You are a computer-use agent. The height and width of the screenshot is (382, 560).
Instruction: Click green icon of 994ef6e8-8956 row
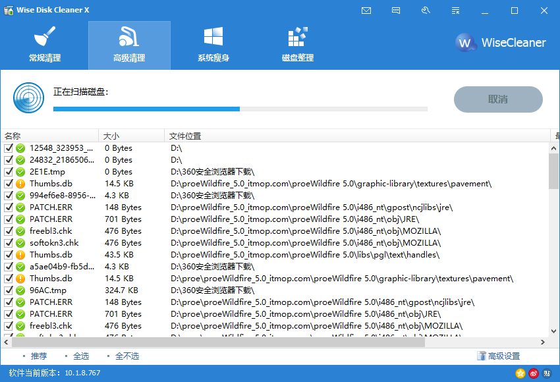pos(20,196)
